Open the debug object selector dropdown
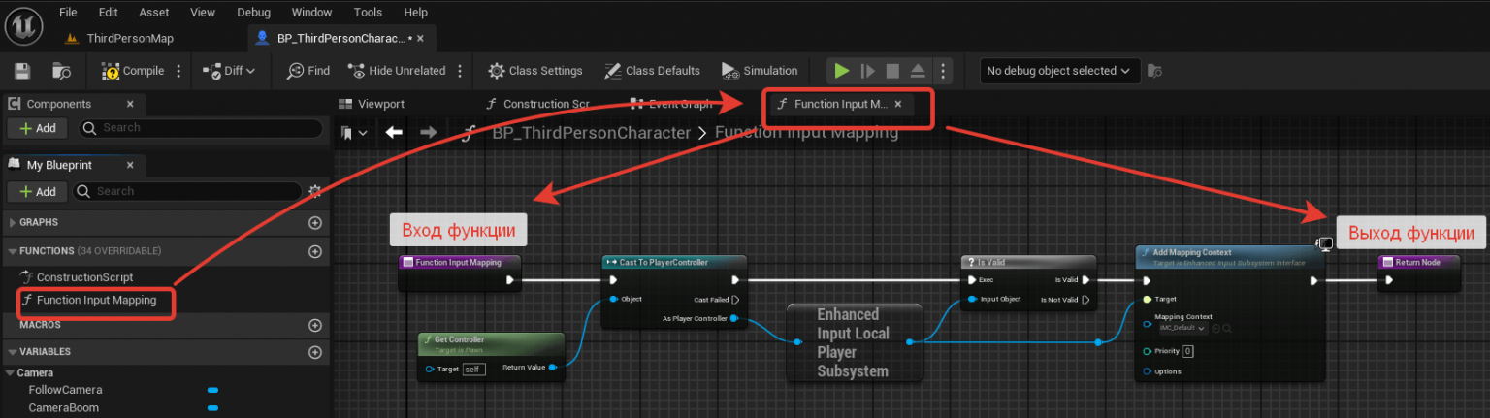Screen dimensions: 1490x418 pyautogui.click(x=1058, y=71)
